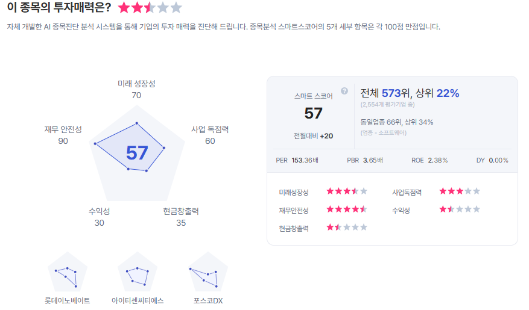Click the 롯데이노베이트 pentagon chart thumbnail
Image resolution: width=529 pixels, height=310 pixels.
(x=68, y=275)
